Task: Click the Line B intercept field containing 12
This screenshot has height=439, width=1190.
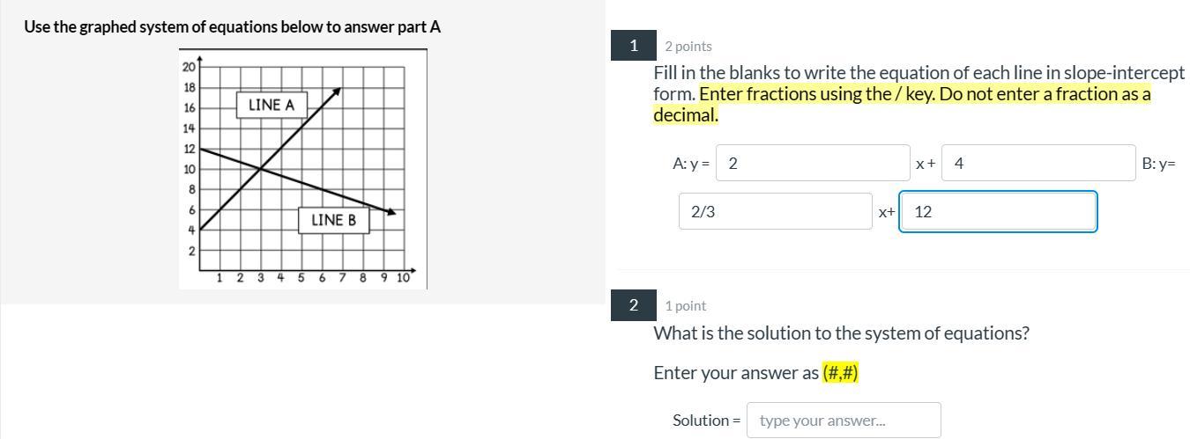Action: coord(997,211)
